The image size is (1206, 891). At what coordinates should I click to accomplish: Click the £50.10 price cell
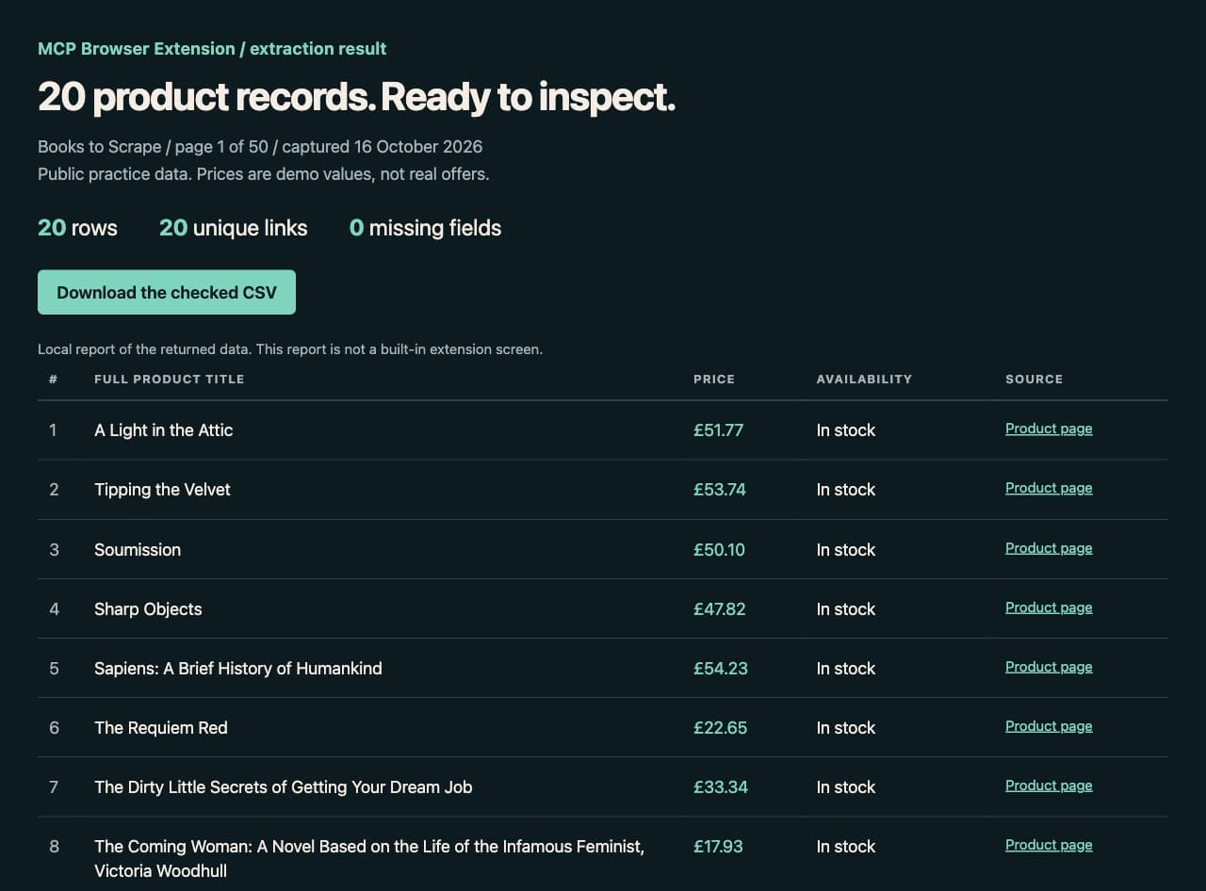coord(719,550)
